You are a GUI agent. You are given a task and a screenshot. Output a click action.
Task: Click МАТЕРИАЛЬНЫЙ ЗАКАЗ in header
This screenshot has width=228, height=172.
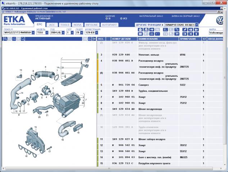151,16
